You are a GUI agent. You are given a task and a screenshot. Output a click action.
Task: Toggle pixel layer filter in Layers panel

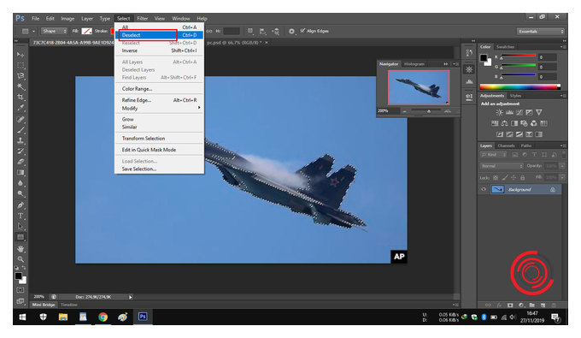(515, 155)
